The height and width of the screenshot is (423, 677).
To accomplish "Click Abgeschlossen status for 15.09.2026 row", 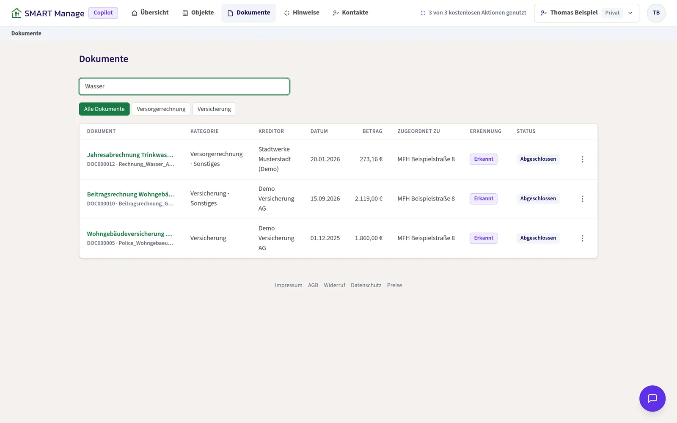I will click(x=538, y=198).
